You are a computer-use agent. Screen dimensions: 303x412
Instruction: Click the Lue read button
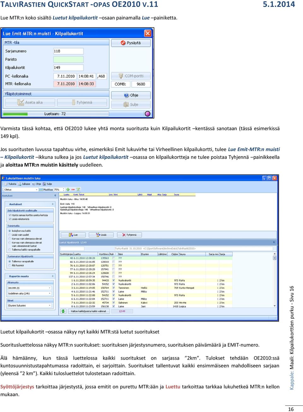tap(73, 235)
